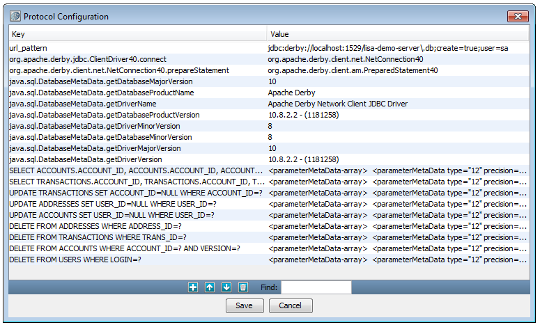Select DELETE FROM ACCOUNTS WHERE ACCOUNT_ID=? key

138,248
